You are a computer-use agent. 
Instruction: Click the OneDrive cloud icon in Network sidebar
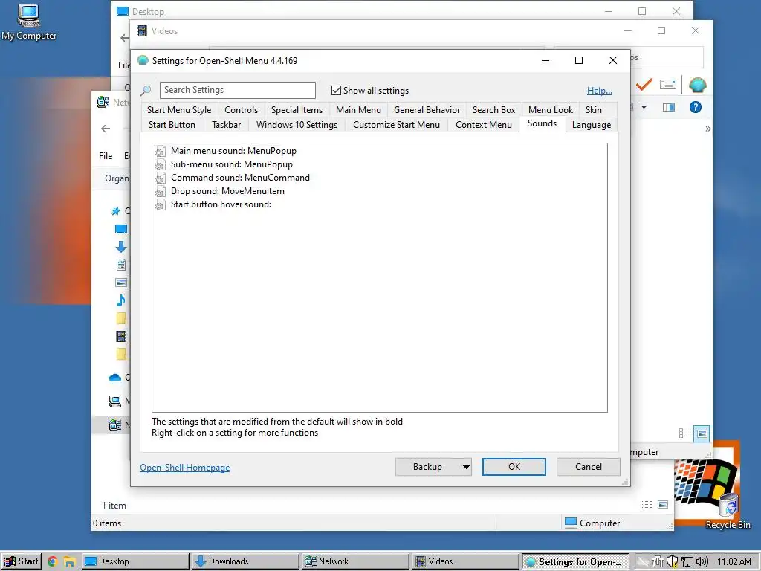pyautogui.click(x=115, y=377)
